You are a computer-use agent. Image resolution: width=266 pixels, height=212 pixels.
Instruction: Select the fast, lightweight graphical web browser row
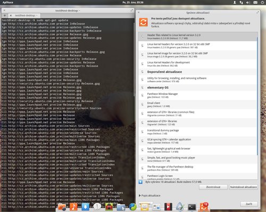tap(198, 150)
